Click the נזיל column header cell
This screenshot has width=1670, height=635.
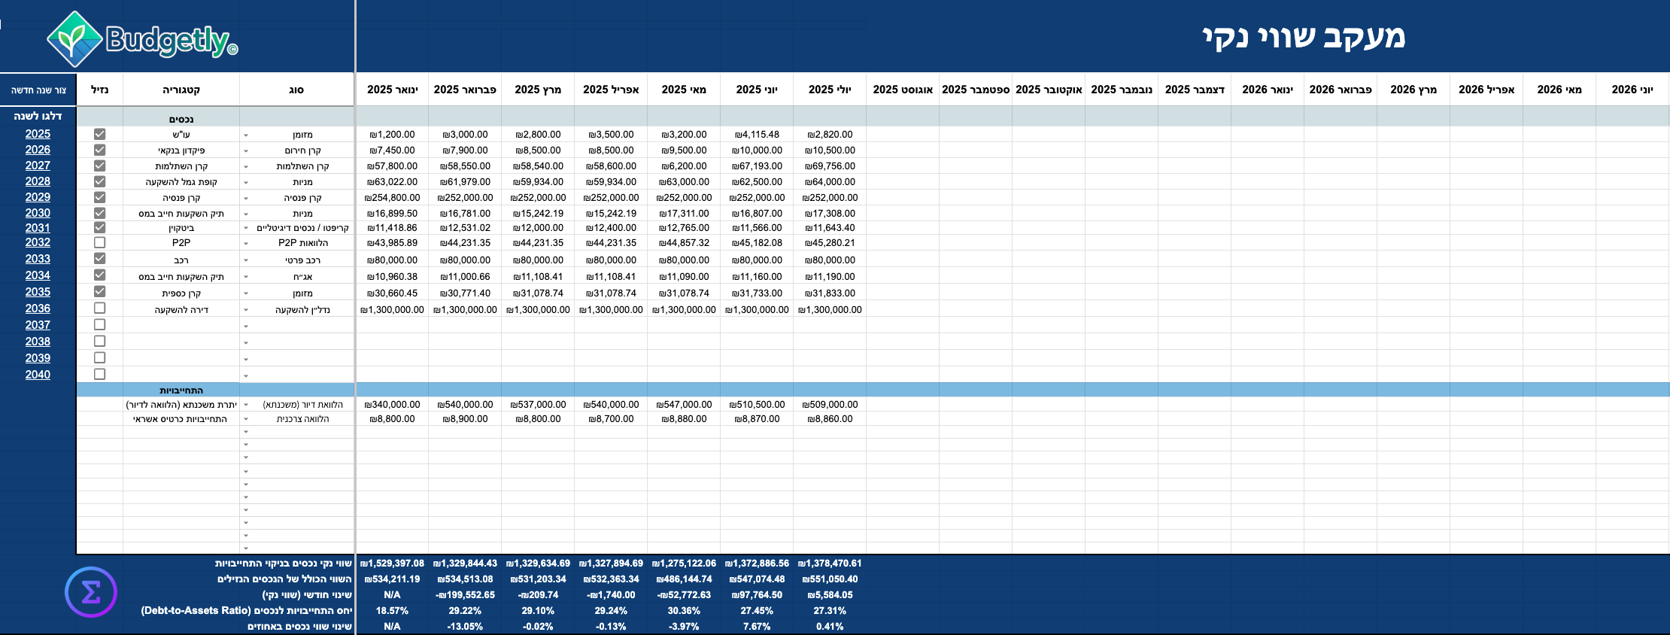[x=99, y=90]
